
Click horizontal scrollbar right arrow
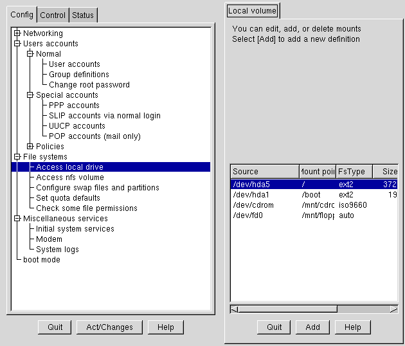tap(393, 309)
